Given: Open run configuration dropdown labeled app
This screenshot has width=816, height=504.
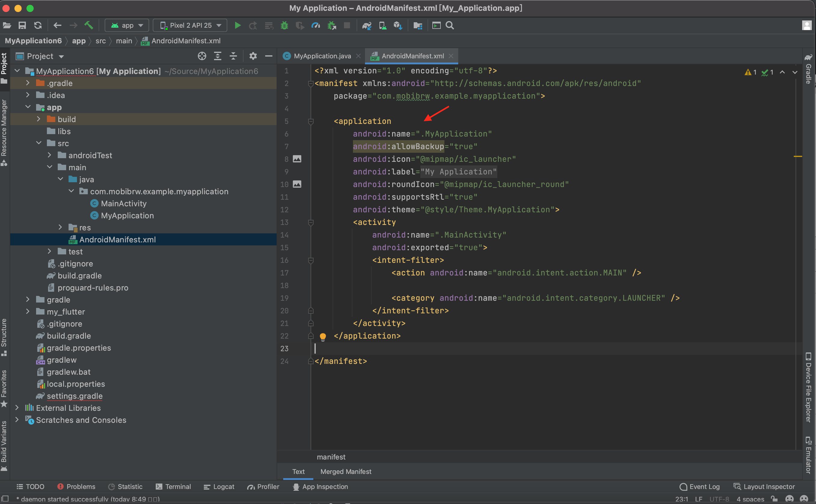Looking at the screenshot, I should pyautogui.click(x=127, y=25).
